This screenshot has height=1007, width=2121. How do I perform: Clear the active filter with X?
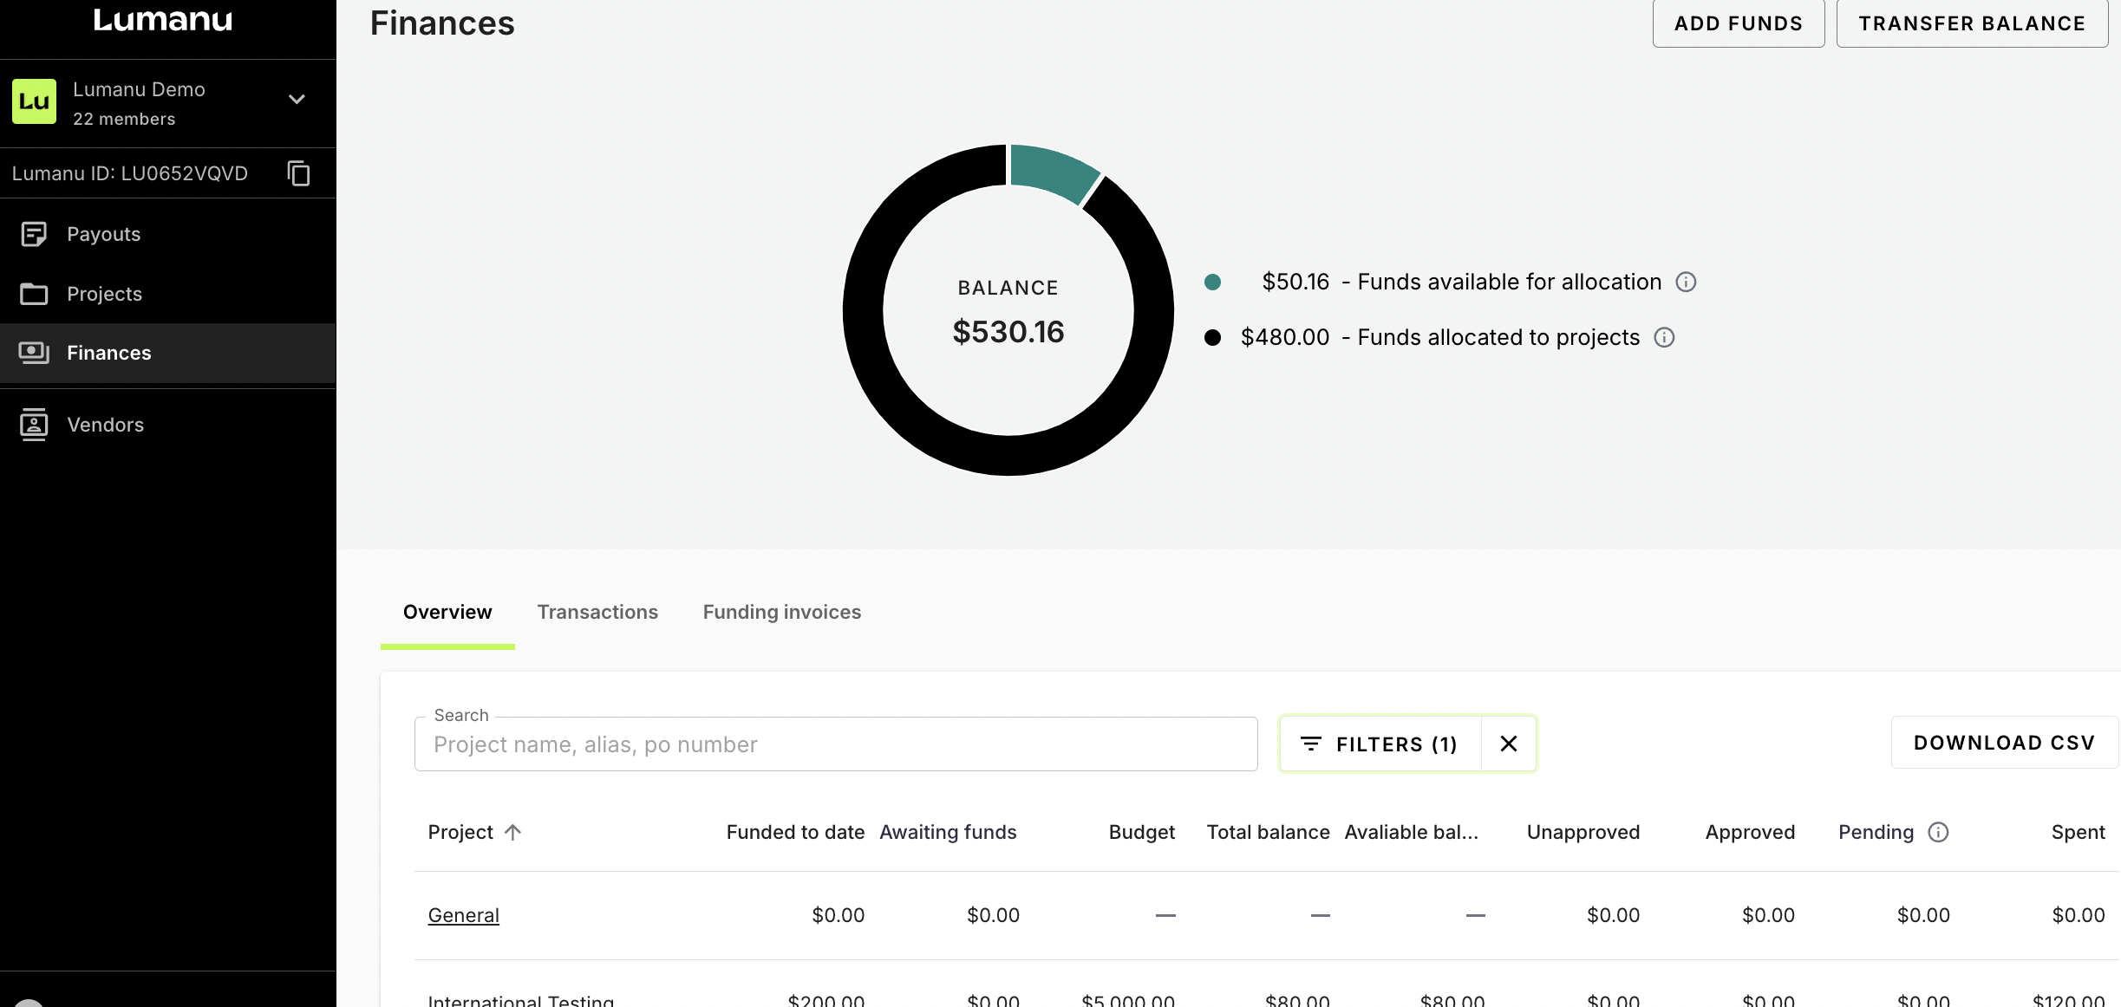pyautogui.click(x=1509, y=744)
